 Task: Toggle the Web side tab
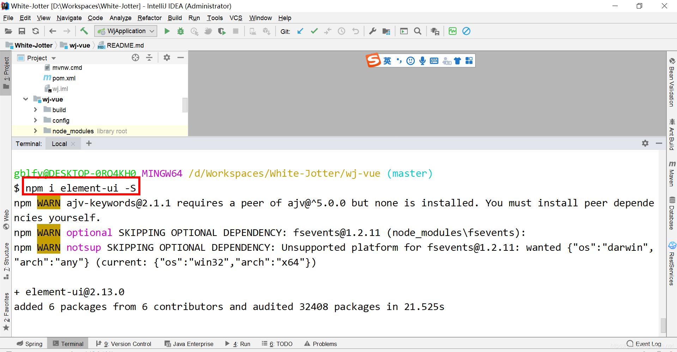(6, 220)
